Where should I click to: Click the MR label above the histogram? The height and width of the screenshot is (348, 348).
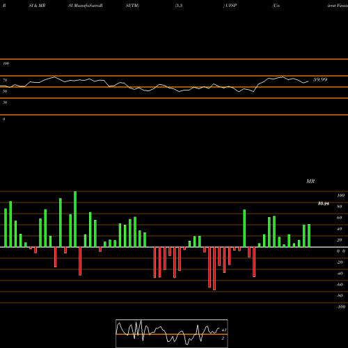click(x=310, y=181)
